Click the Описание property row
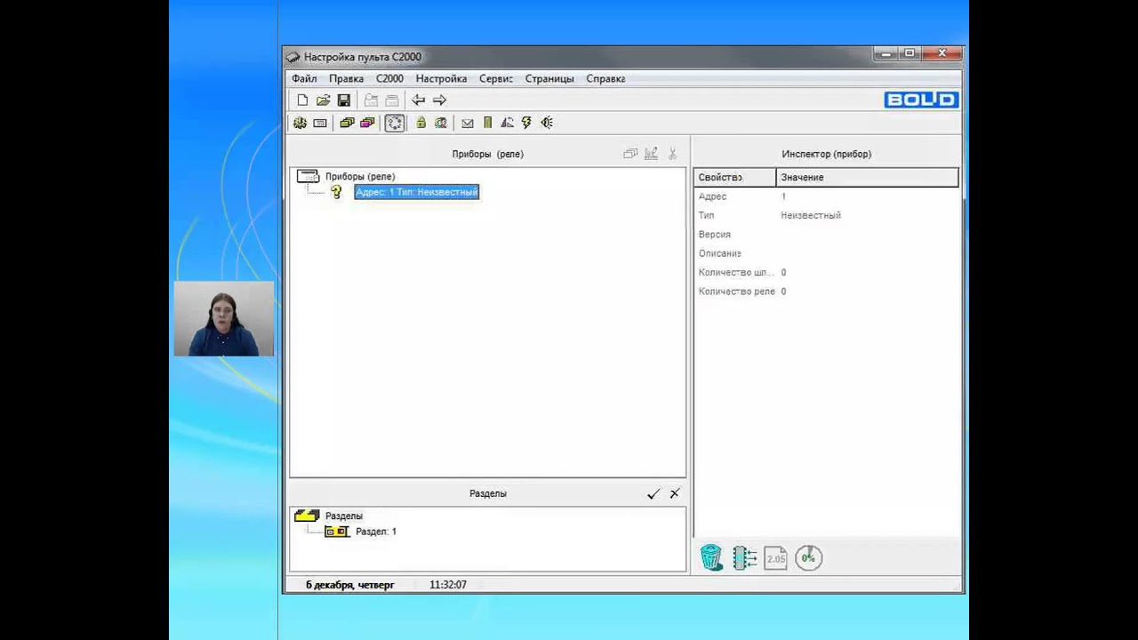Image resolution: width=1138 pixels, height=640 pixels. tap(827, 253)
